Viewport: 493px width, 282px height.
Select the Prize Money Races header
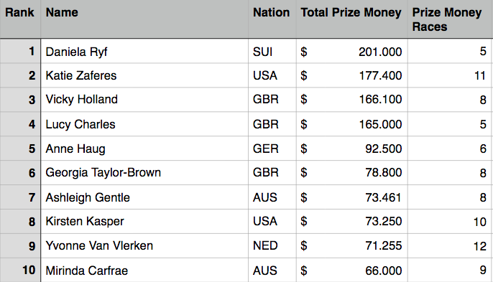pyautogui.click(x=450, y=19)
